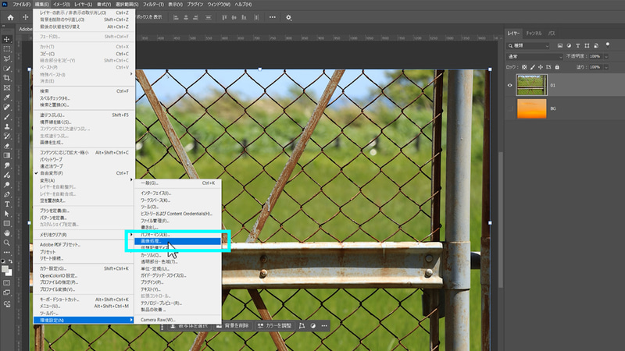The width and height of the screenshot is (625, 351).
Task: Select the Hand tool
Action: pyautogui.click(x=7, y=233)
